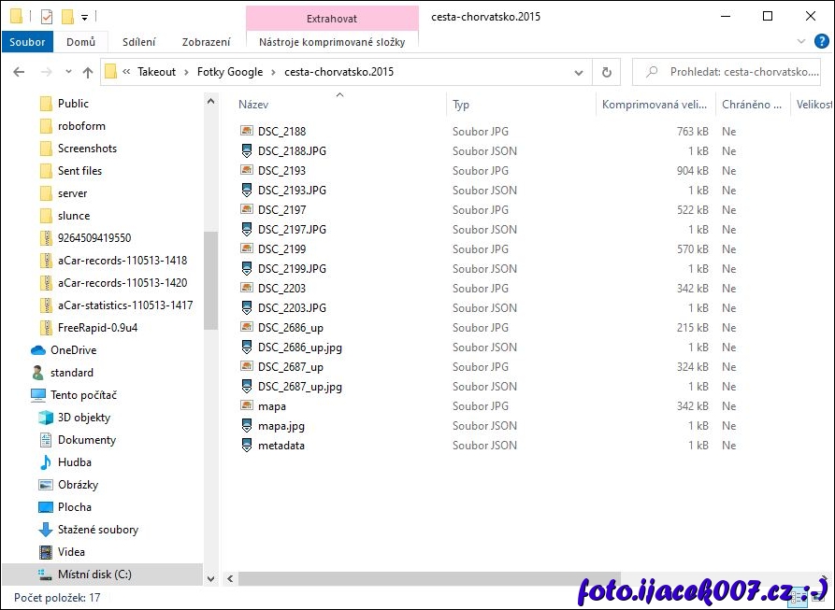This screenshot has height=610, width=835.
Task: Click the FreeRapid-0.9u4 zip archive icon
Action: tap(46, 328)
